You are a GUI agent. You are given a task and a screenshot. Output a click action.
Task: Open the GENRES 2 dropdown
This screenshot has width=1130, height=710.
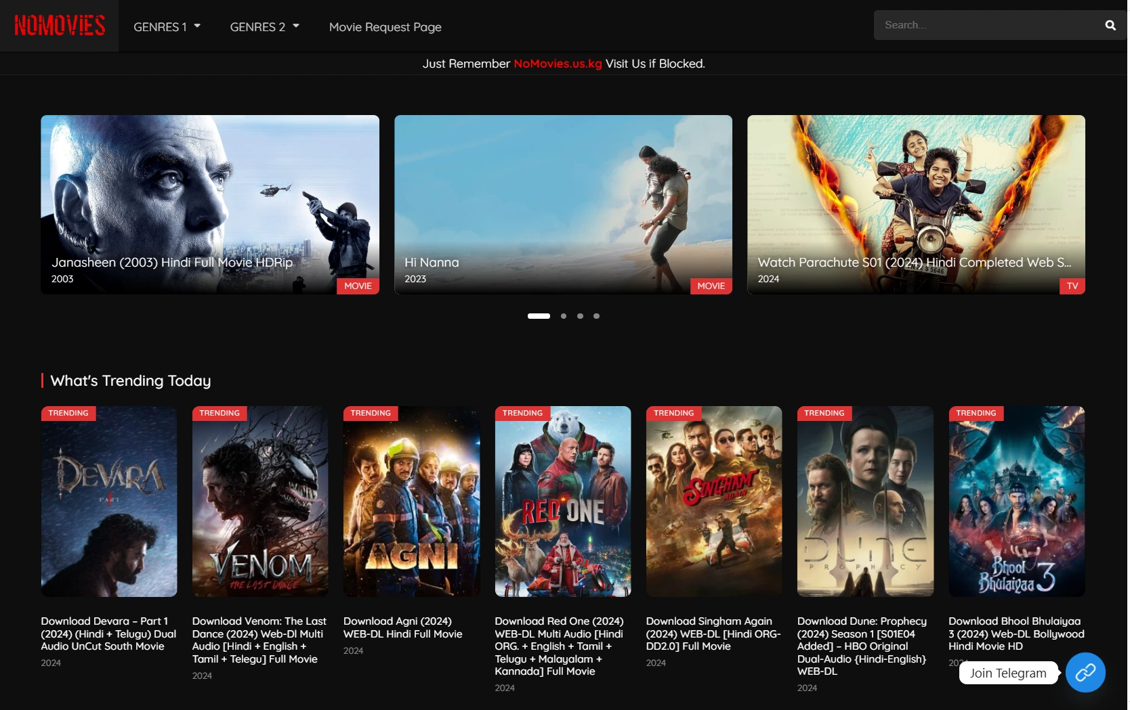point(264,26)
